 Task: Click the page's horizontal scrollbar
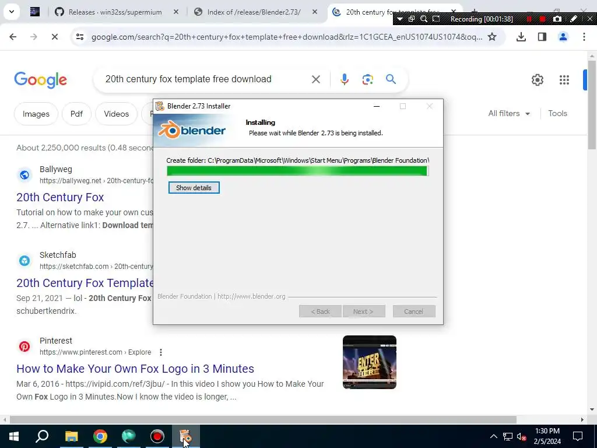coord(263,420)
